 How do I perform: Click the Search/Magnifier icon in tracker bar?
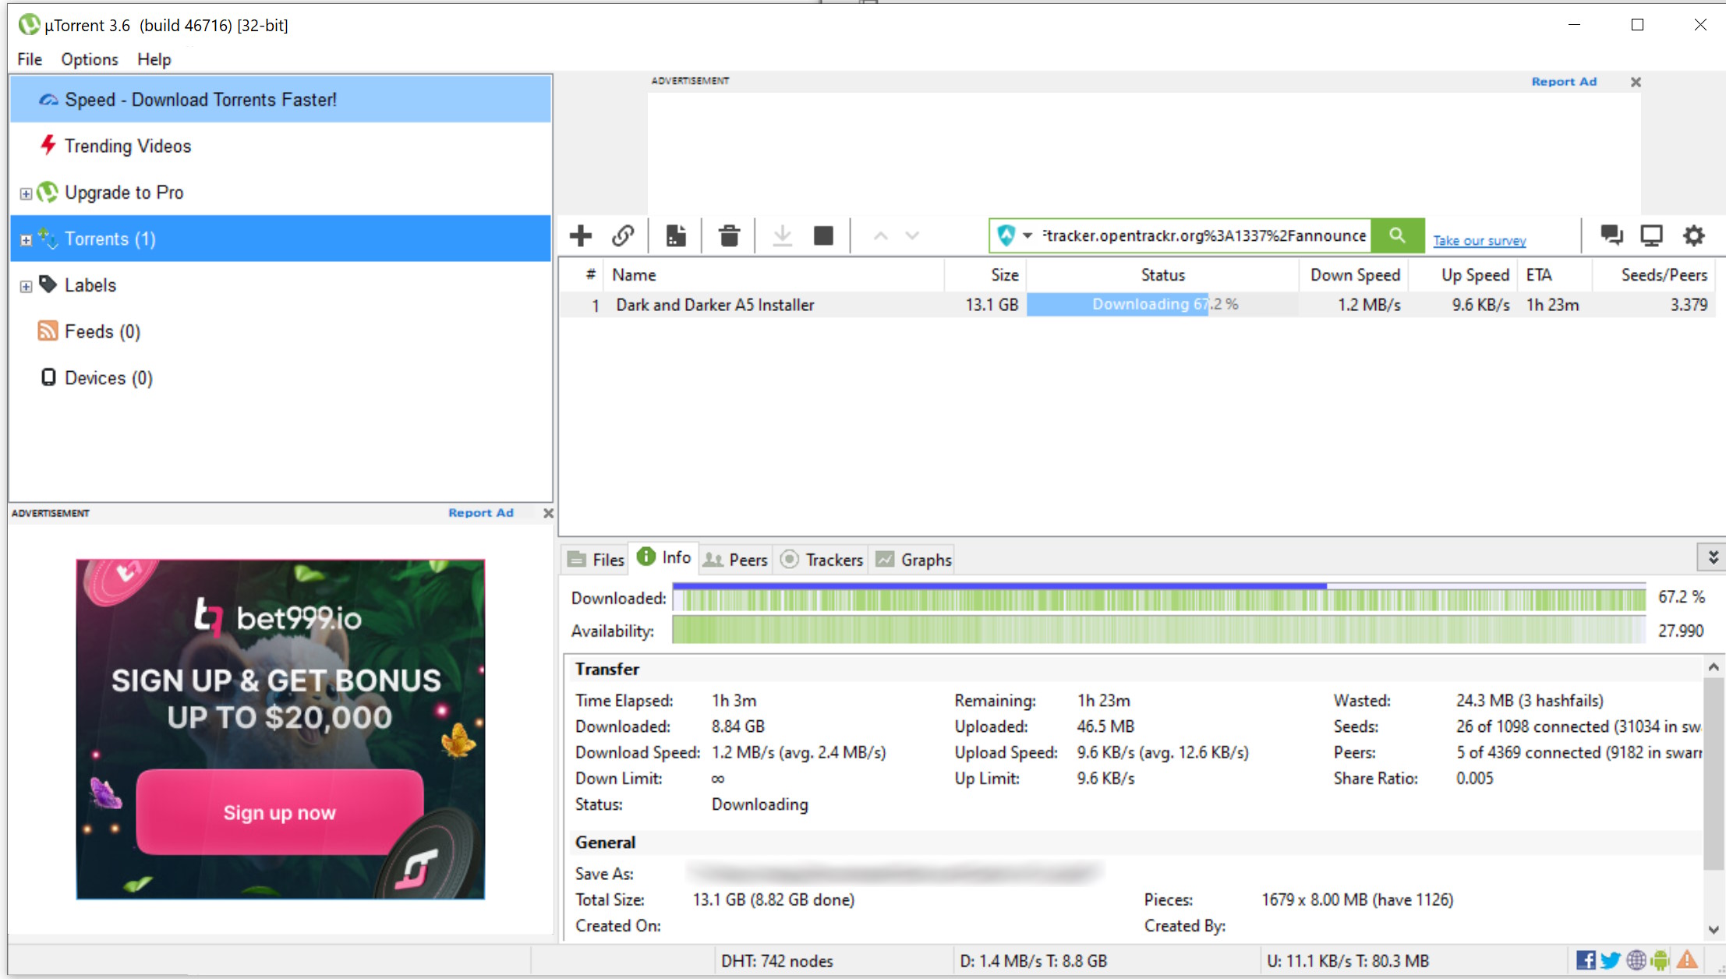click(x=1399, y=236)
